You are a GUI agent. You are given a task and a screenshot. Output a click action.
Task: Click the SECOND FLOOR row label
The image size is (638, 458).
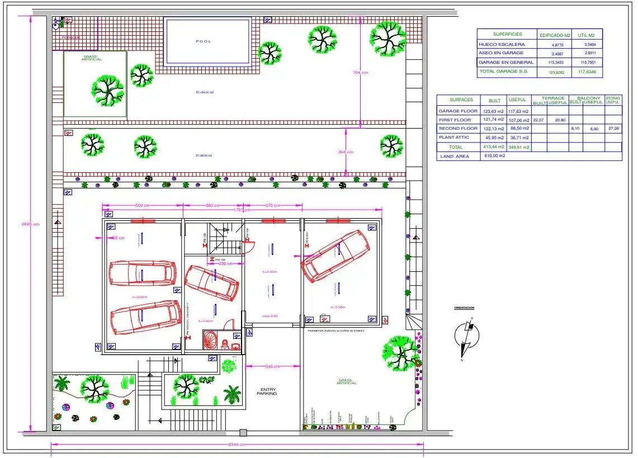[x=458, y=128]
